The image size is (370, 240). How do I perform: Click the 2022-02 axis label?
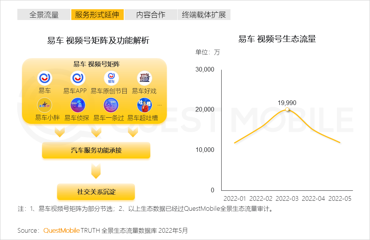[x=261, y=198]
